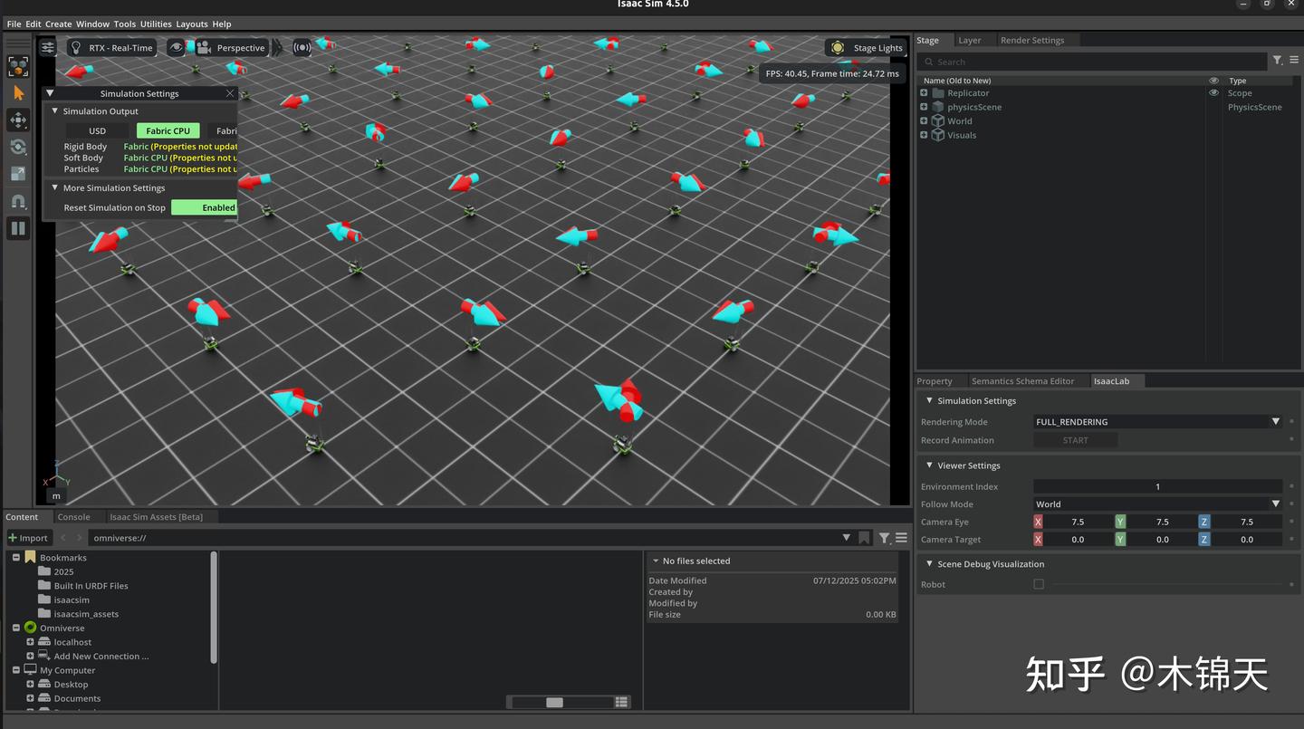This screenshot has height=729, width=1304.
Task: Adjust the Environment Index value slider
Action: click(x=1158, y=486)
